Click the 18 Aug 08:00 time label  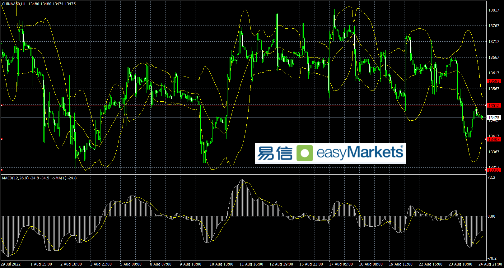coord(371,264)
